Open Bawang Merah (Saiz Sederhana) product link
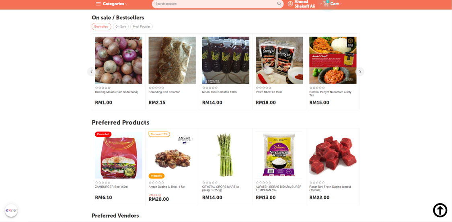This screenshot has width=452, height=222. [116, 92]
